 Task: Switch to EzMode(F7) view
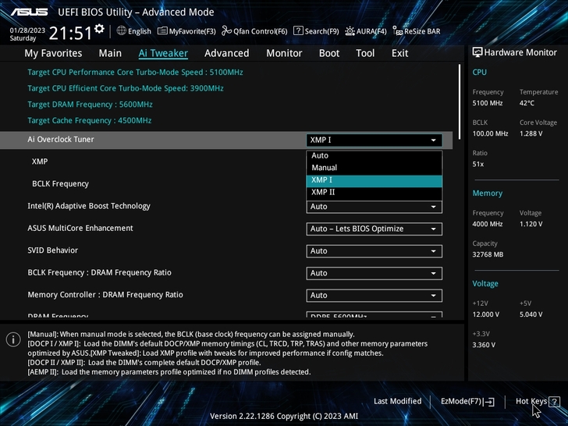467,402
